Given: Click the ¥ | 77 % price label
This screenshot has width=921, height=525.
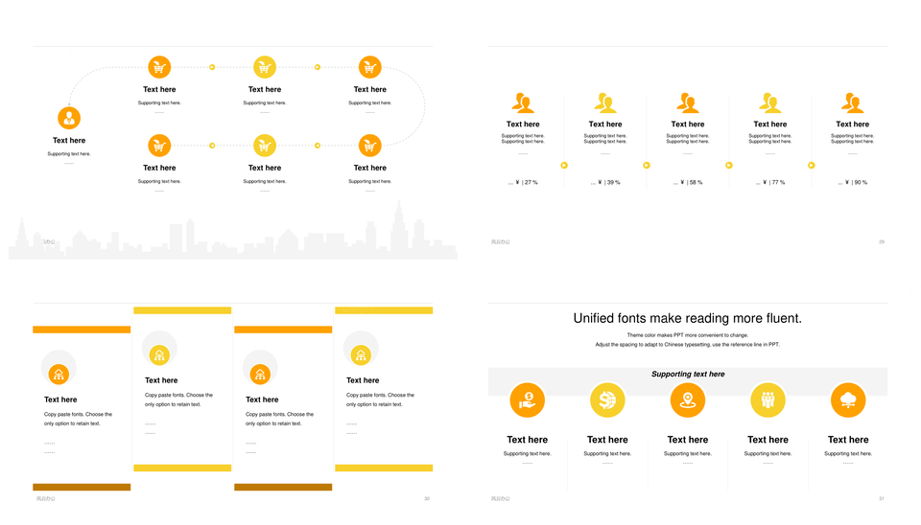Looking at the screenshot, I should click(770, 182).
